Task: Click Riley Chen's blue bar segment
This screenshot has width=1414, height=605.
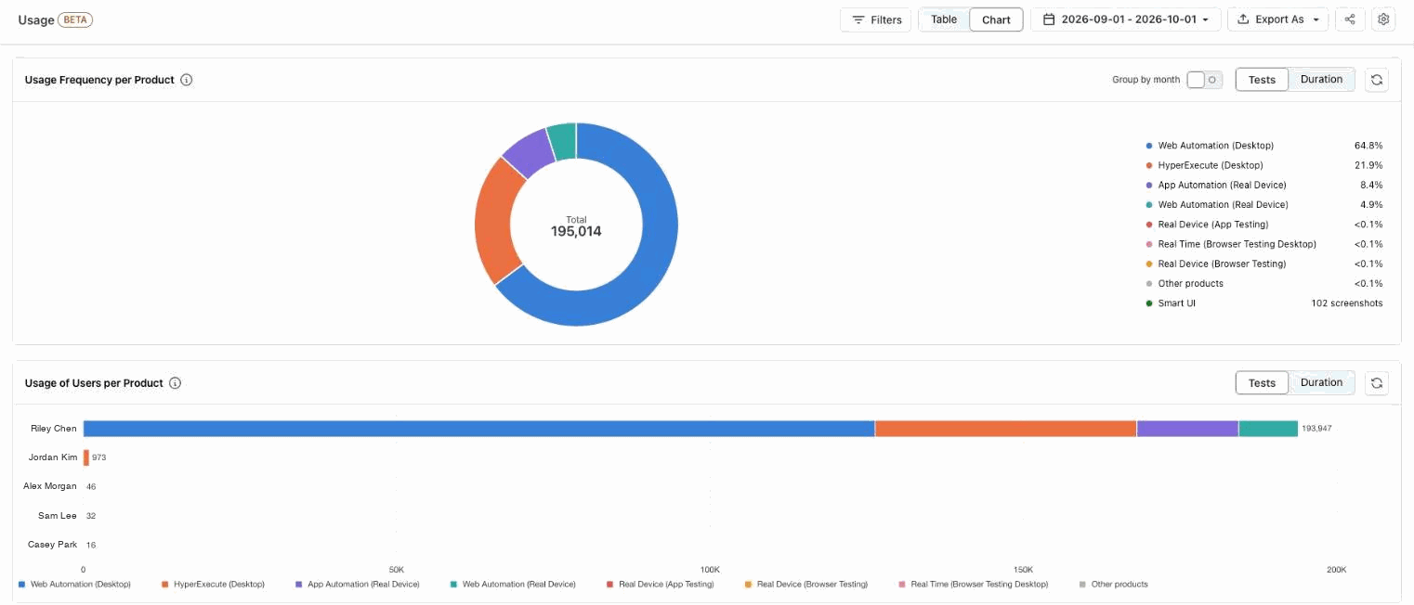Action: pyautogui.click(x=478, y=428)
